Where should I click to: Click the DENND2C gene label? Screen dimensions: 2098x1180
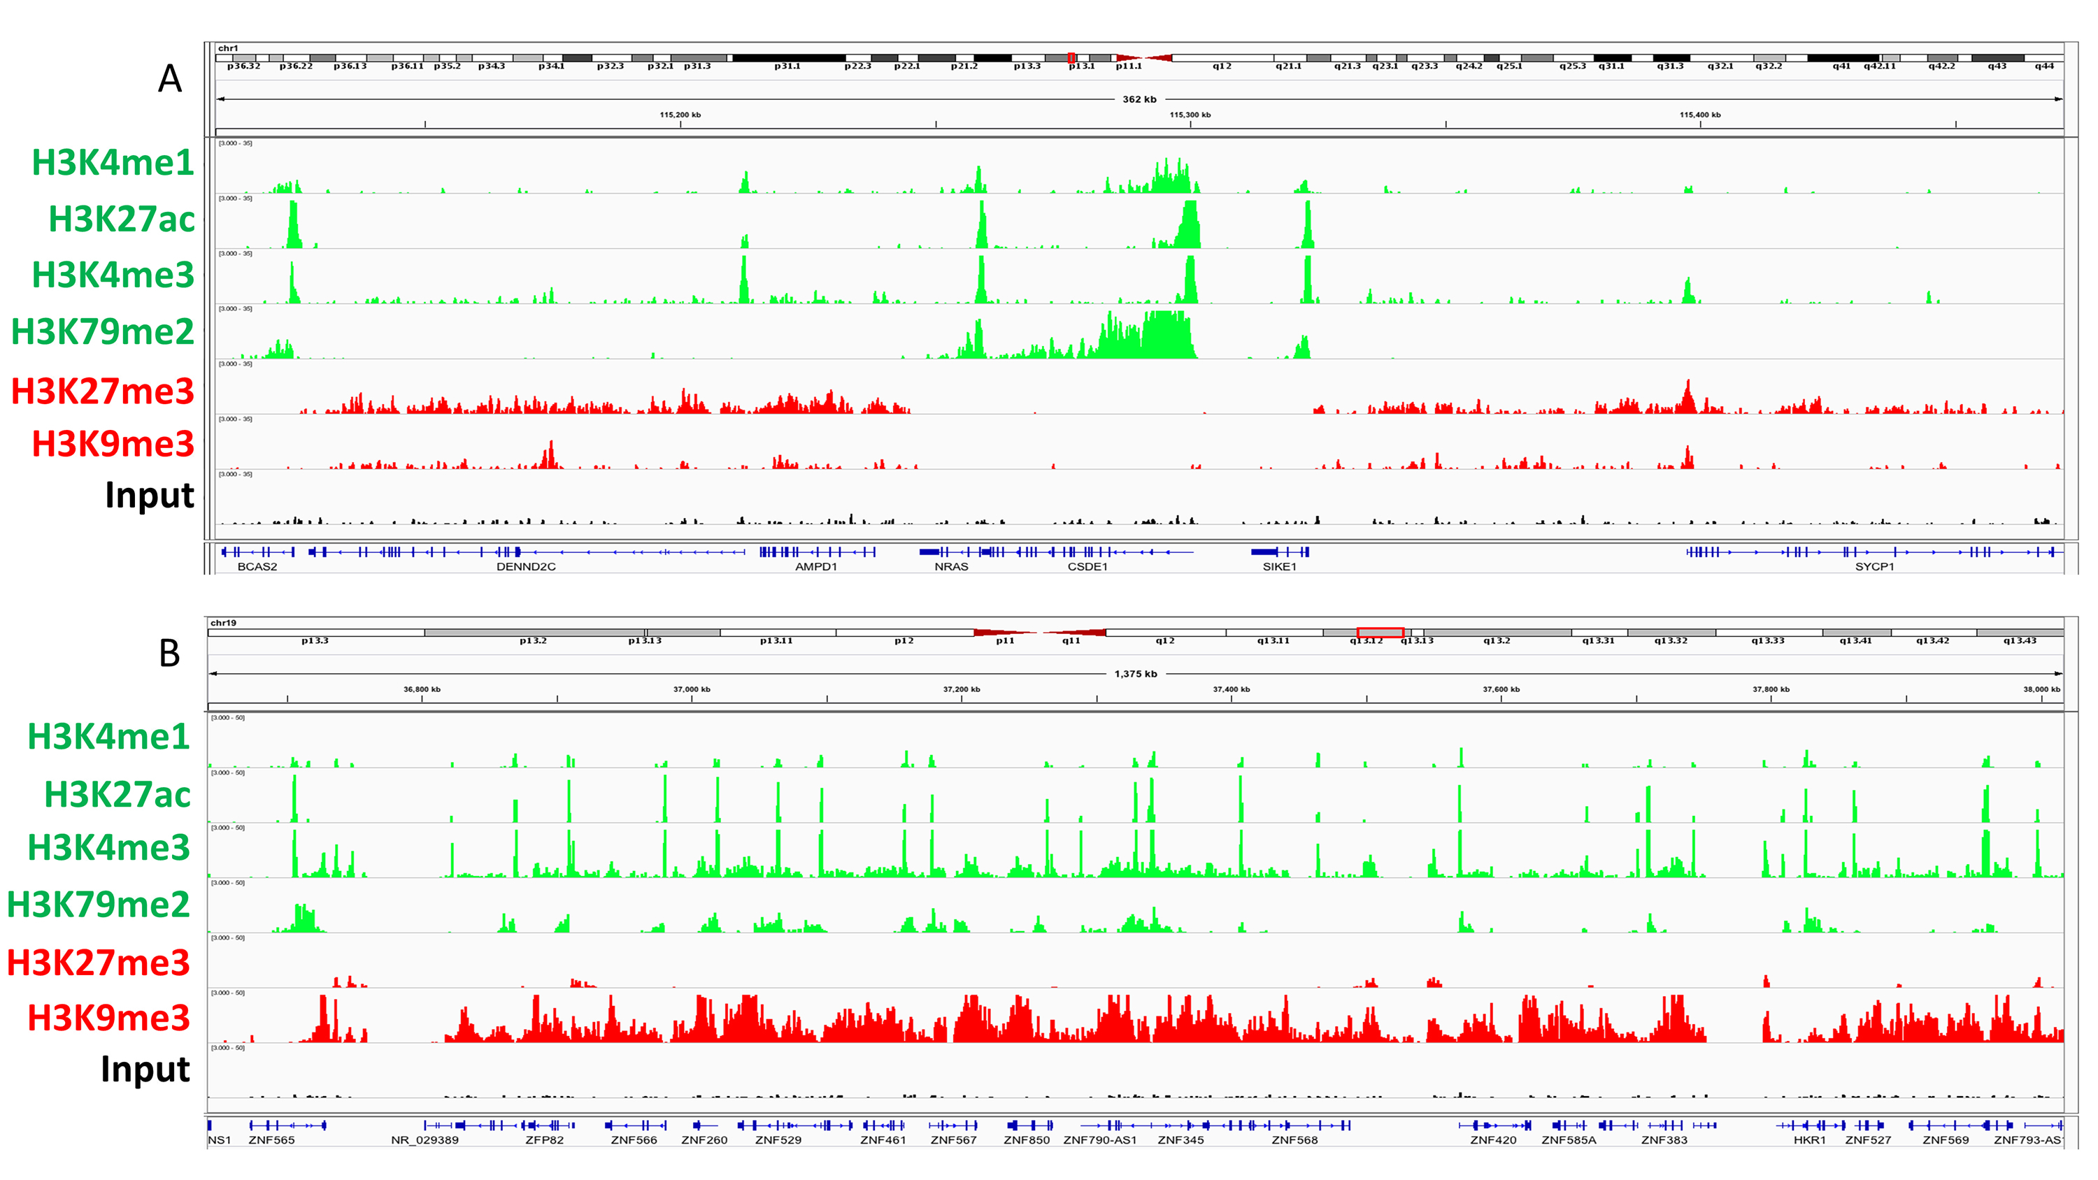coord(526,566)
